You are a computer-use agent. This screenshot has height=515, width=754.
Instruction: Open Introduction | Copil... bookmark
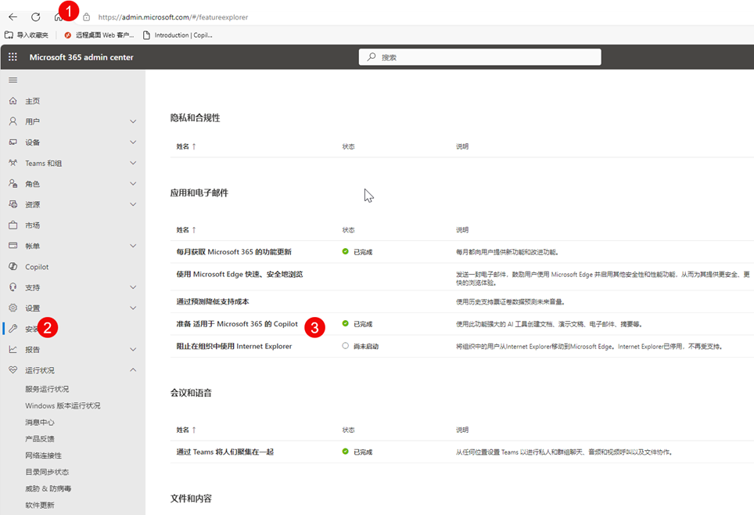178,34
